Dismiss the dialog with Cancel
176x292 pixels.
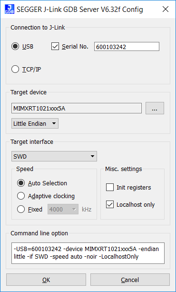(130, 280)
